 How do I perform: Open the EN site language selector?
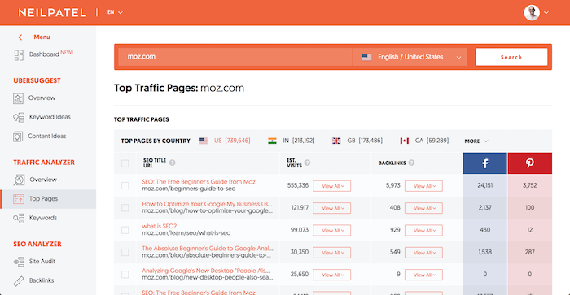115,12
